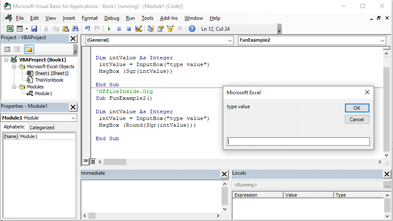Click Cancel in the type value dialog
The height and width of the screenshot is (221, 393).
[x=357, y=120]
